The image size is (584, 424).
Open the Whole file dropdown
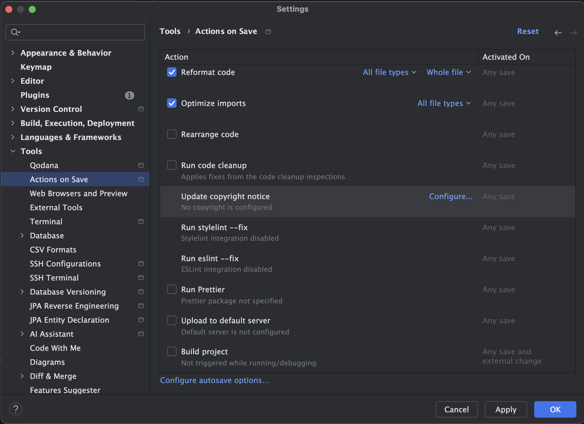click(x=449, y=72)
